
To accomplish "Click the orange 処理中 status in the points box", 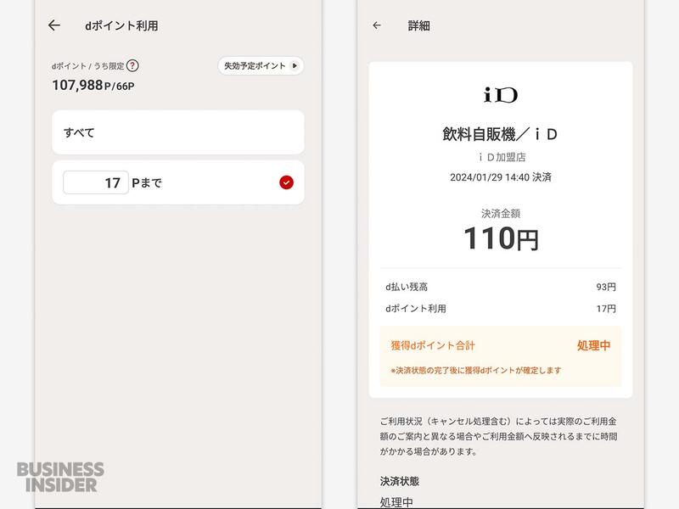I will pyautogui.click(x=593, y=345).
